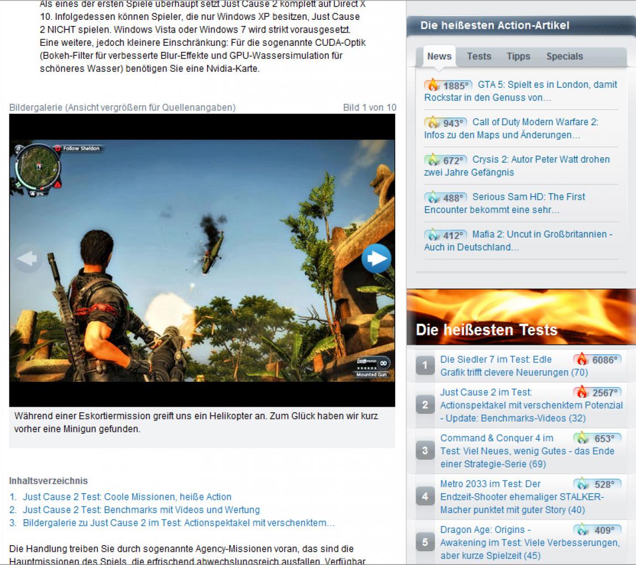Open Die Siedler 7 im Test link

tap(514, 366)
